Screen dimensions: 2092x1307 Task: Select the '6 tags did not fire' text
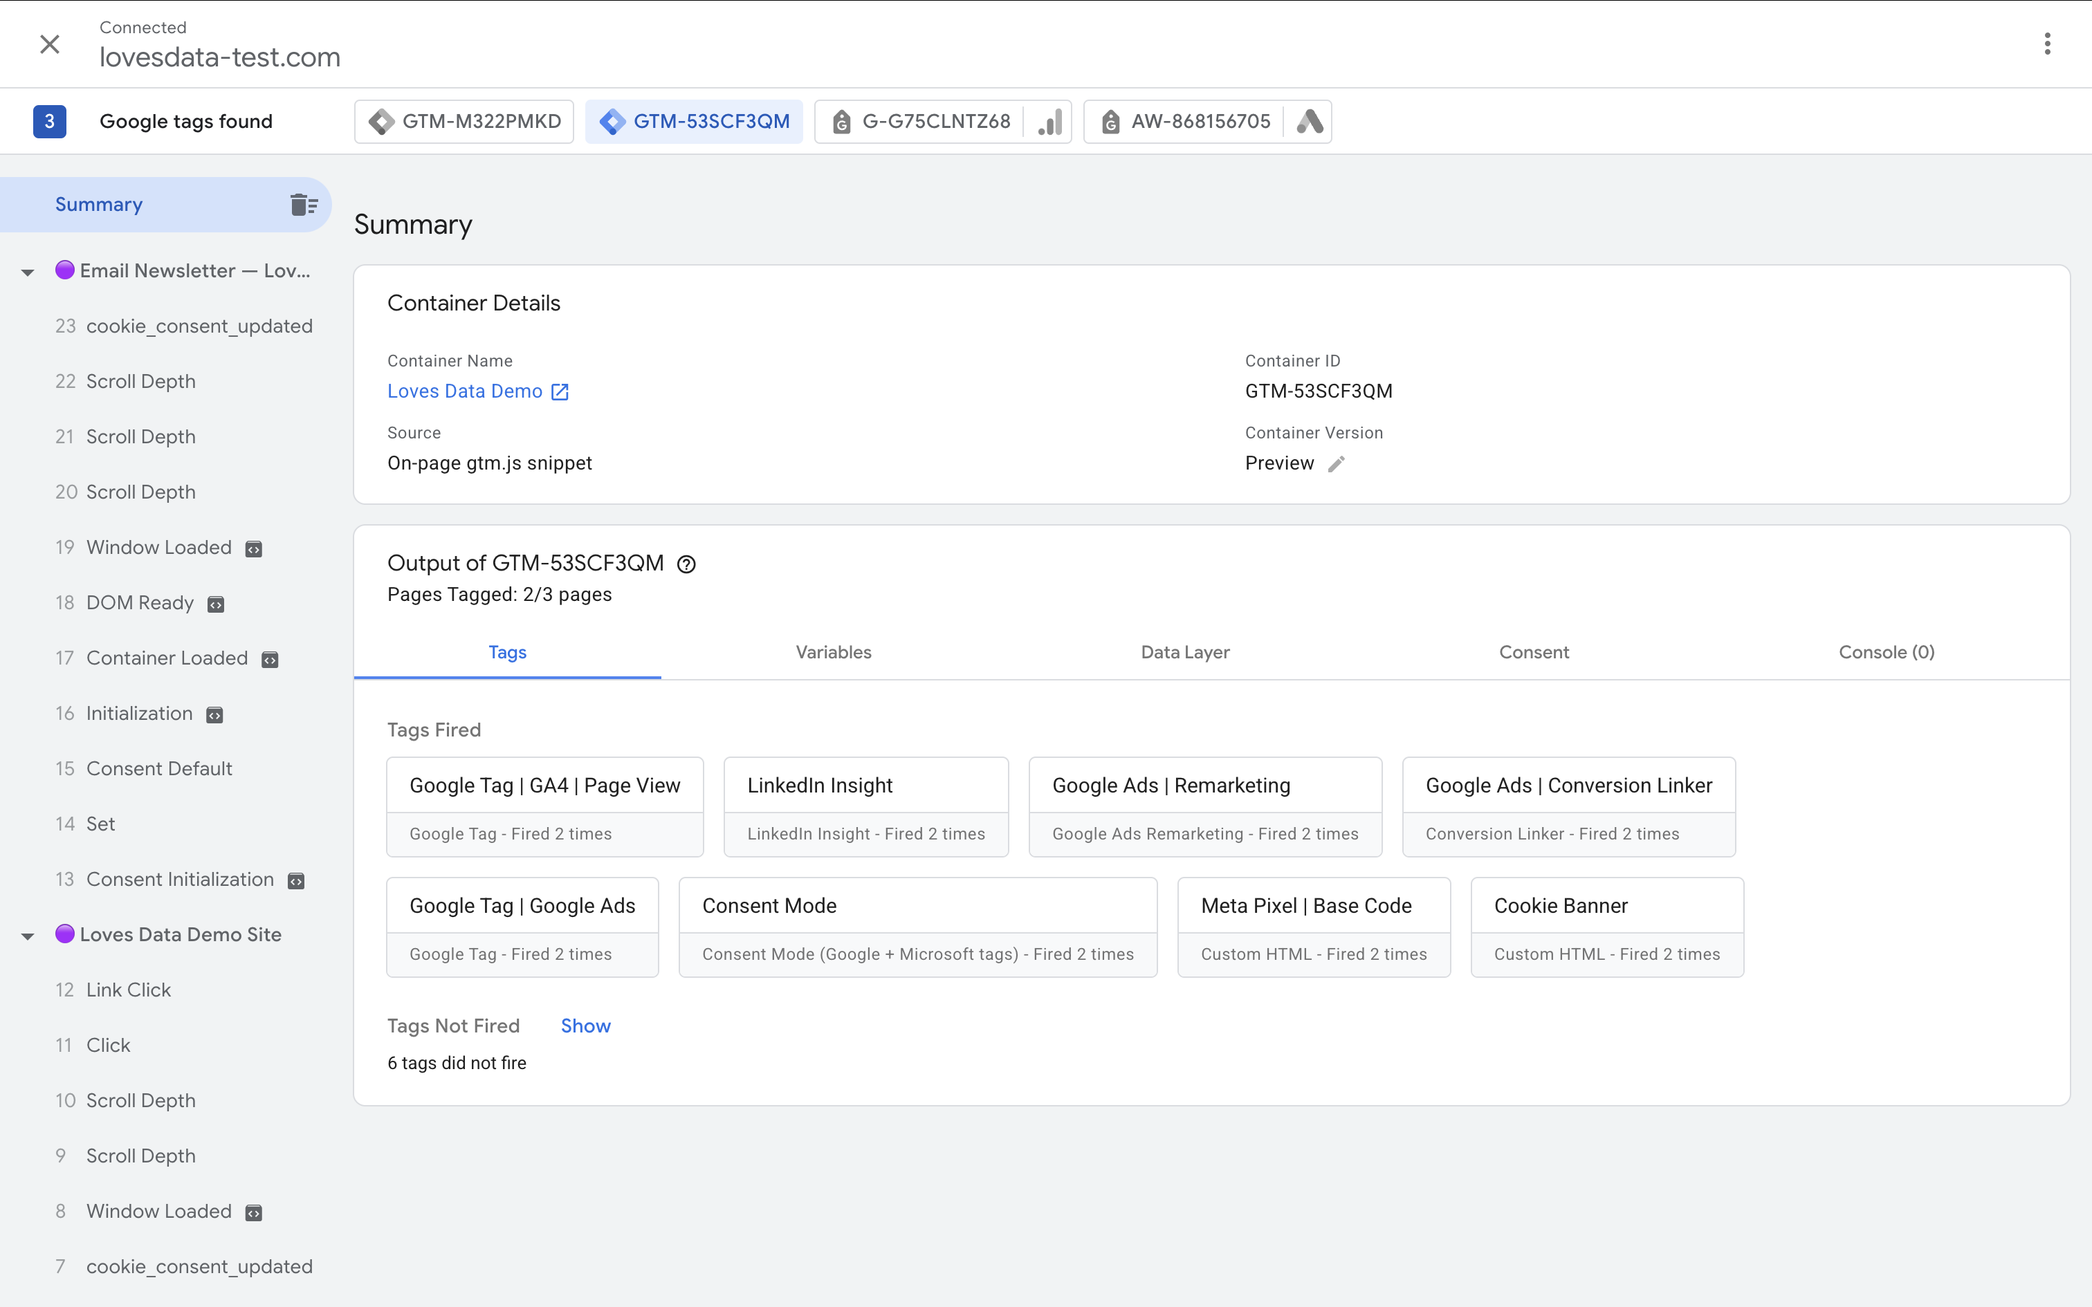pos(457,1064)
